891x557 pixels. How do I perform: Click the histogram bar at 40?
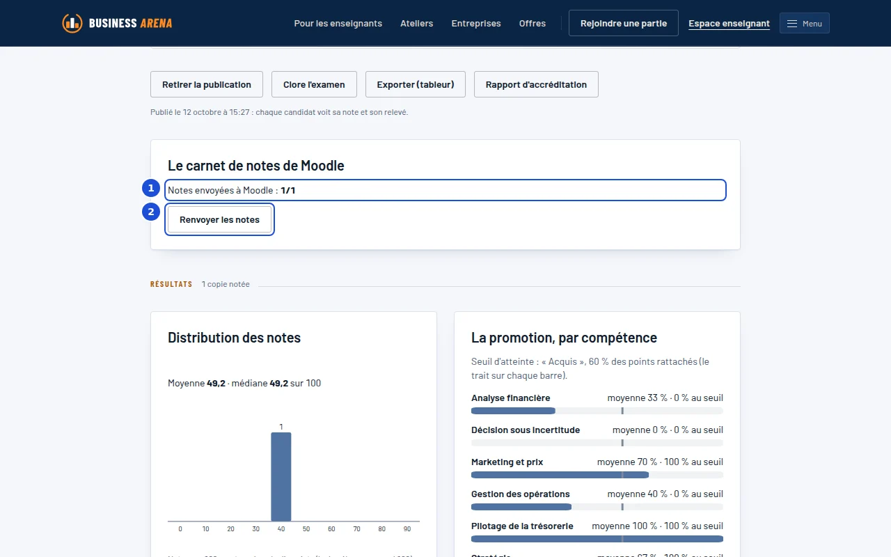[281, 477]
